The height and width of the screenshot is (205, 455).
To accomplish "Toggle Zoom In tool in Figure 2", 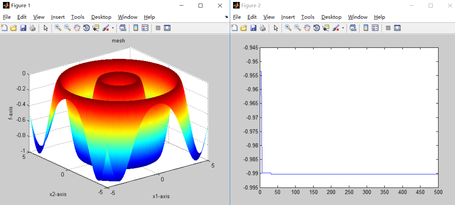I will click(288, 28).
